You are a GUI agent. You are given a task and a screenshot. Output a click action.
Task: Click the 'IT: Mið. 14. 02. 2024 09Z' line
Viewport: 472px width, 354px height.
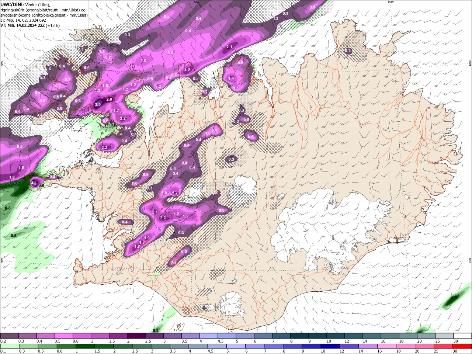(x=23, y=20)
